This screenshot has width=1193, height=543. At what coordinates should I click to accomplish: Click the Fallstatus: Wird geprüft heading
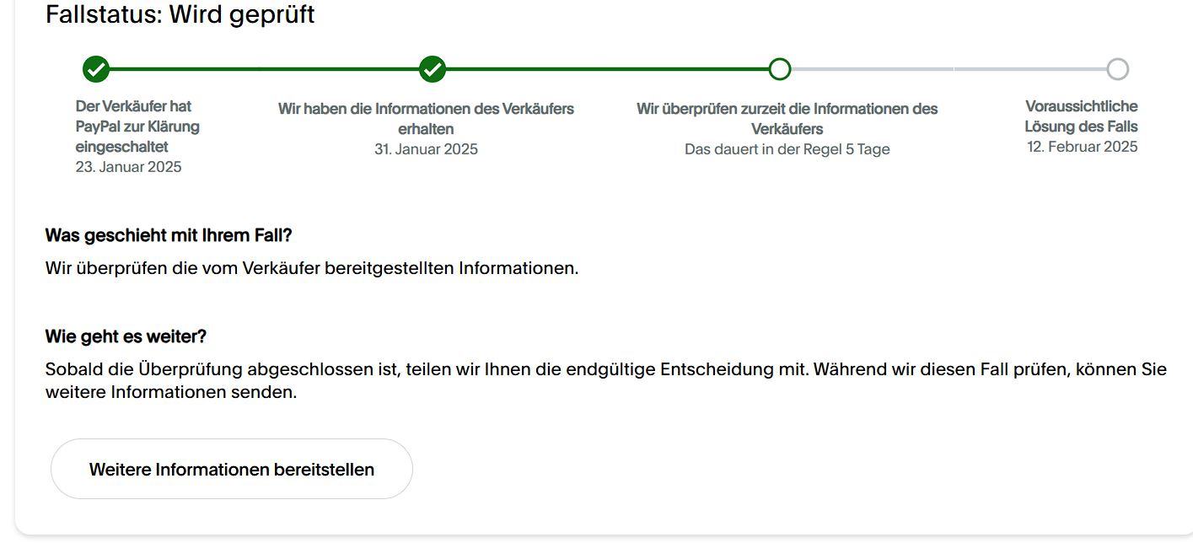[x=180, y=14]
